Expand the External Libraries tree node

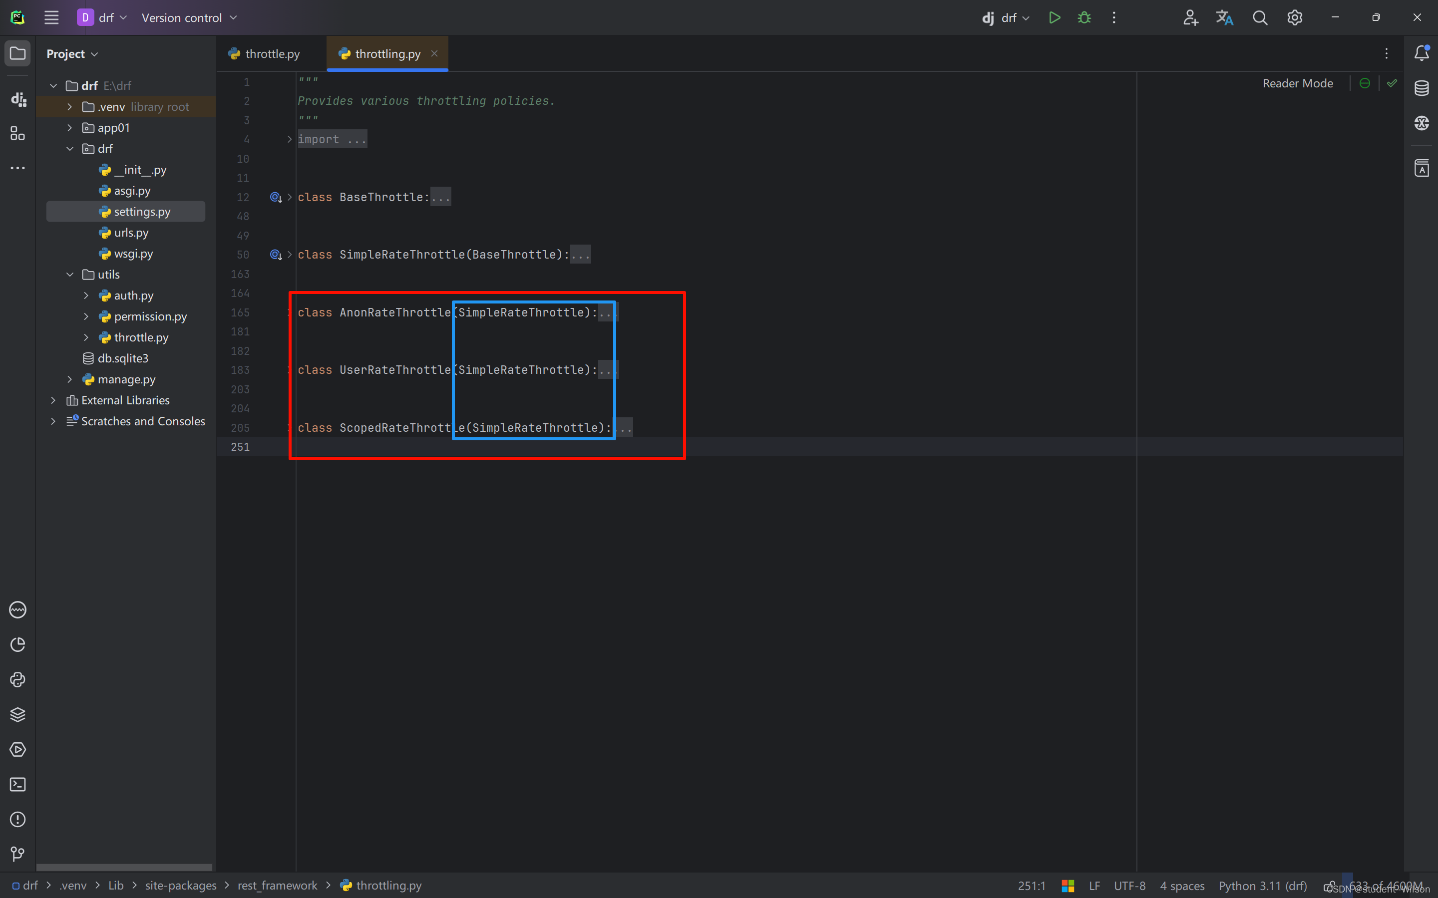pyautogui.click(x=54, y=399)
